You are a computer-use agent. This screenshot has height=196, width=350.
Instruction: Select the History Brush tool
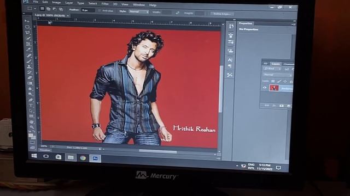(29, 72)
